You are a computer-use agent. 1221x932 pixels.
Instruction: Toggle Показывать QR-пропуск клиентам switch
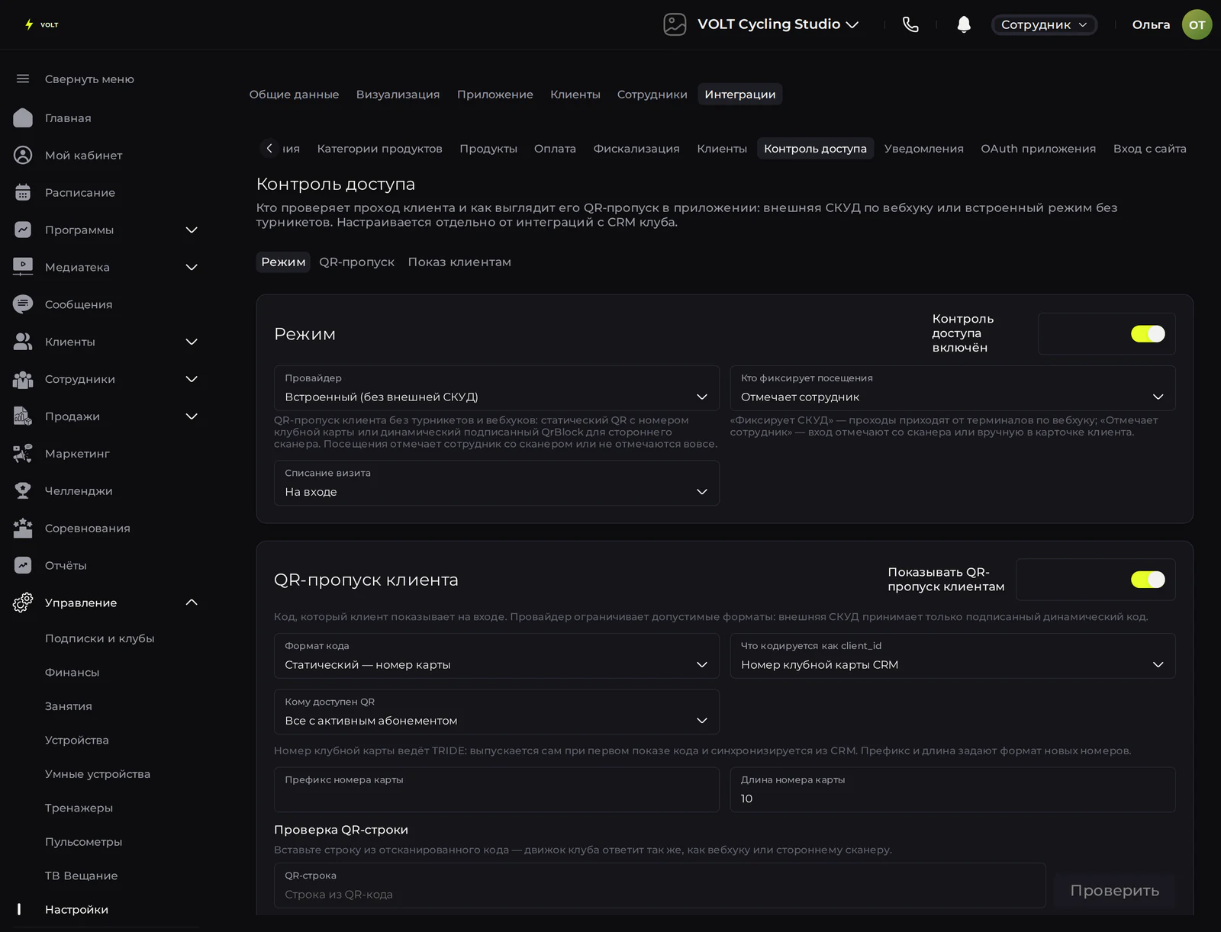click(1148, 580)
